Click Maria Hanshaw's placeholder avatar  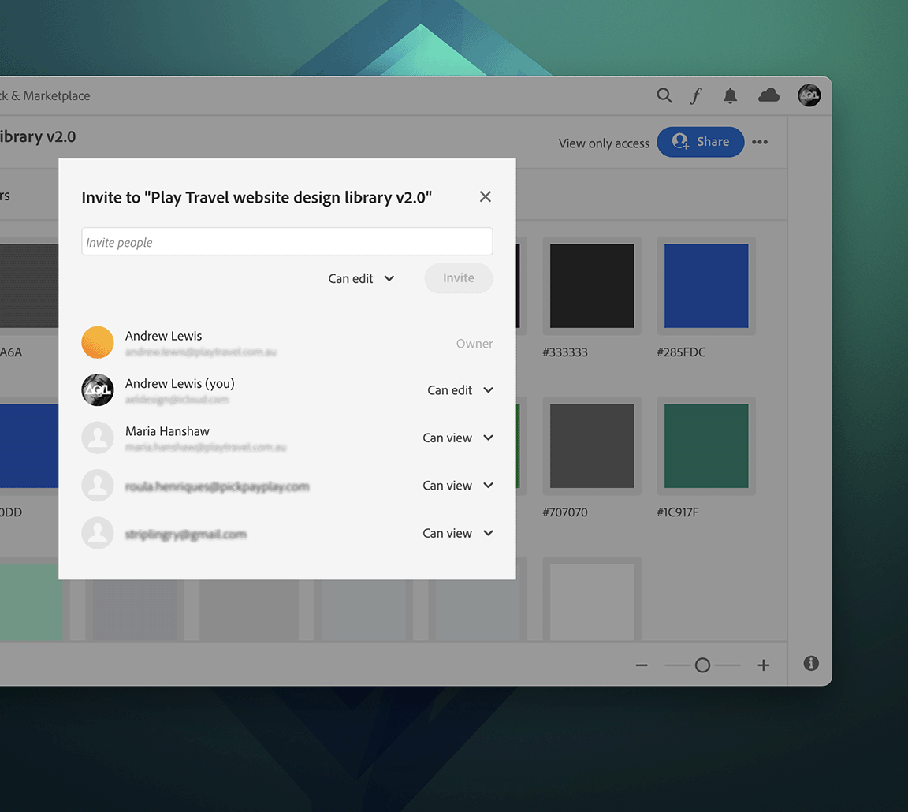[97, 438]
